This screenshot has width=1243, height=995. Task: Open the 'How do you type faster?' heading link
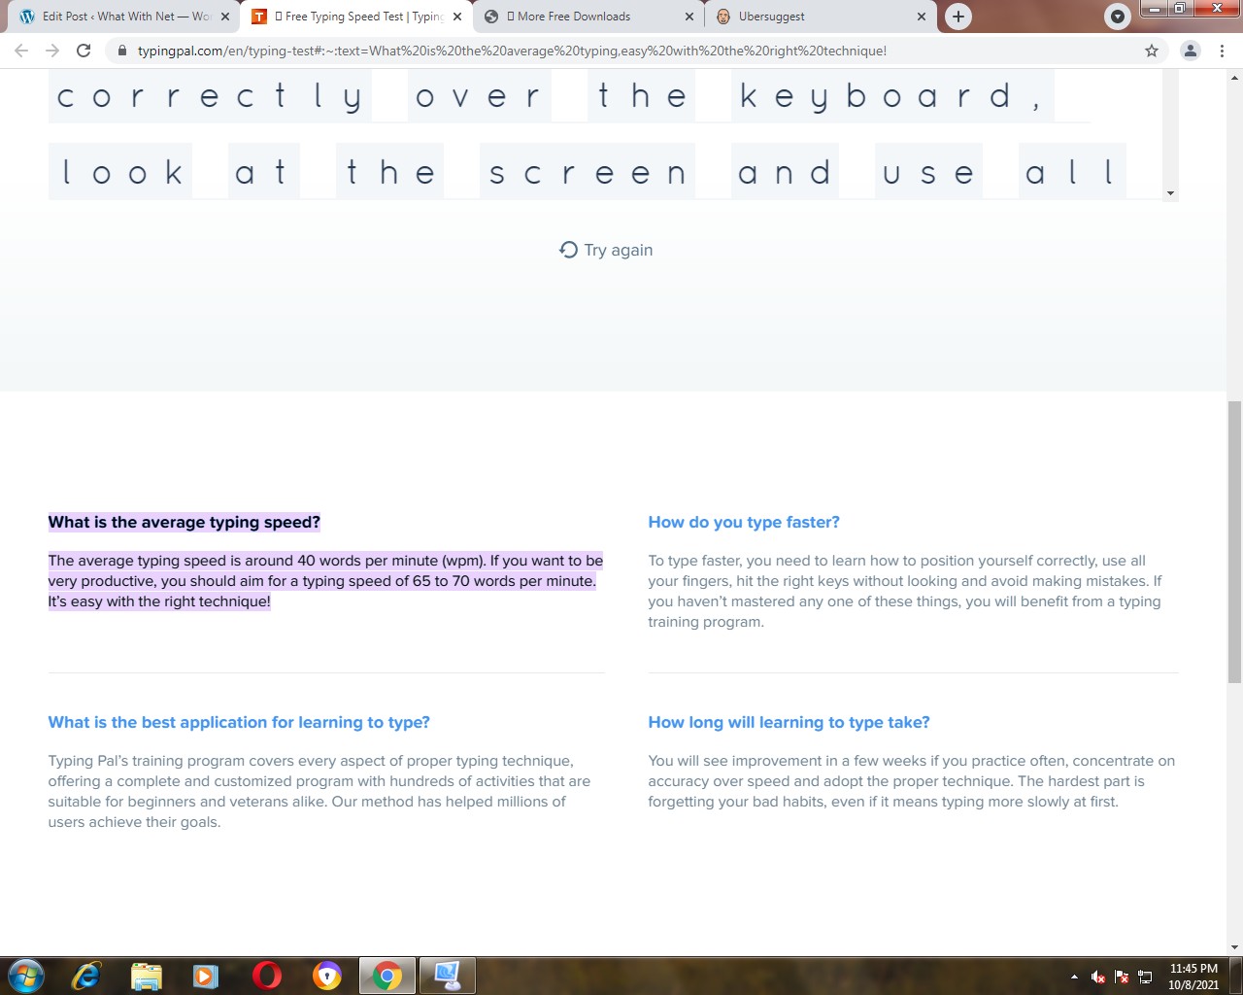744,522
